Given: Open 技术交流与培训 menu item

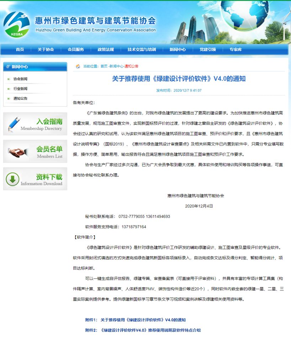Looking at the screenshot, I should coord(142,50).
